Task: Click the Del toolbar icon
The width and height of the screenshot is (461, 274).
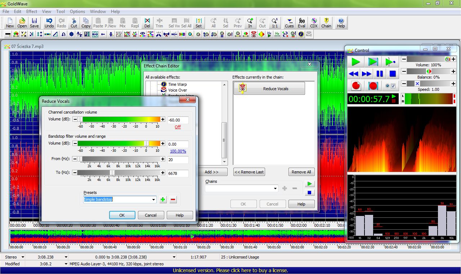Action: coord(147,23)
